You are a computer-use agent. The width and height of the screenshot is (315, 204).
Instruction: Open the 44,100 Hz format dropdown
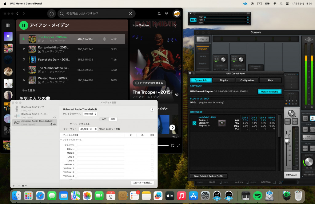pos(88,129)
